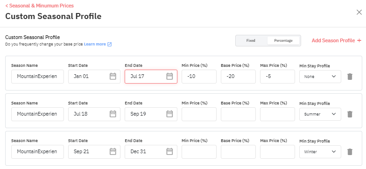Click the Base Price field showing -20

pos(238,76)
